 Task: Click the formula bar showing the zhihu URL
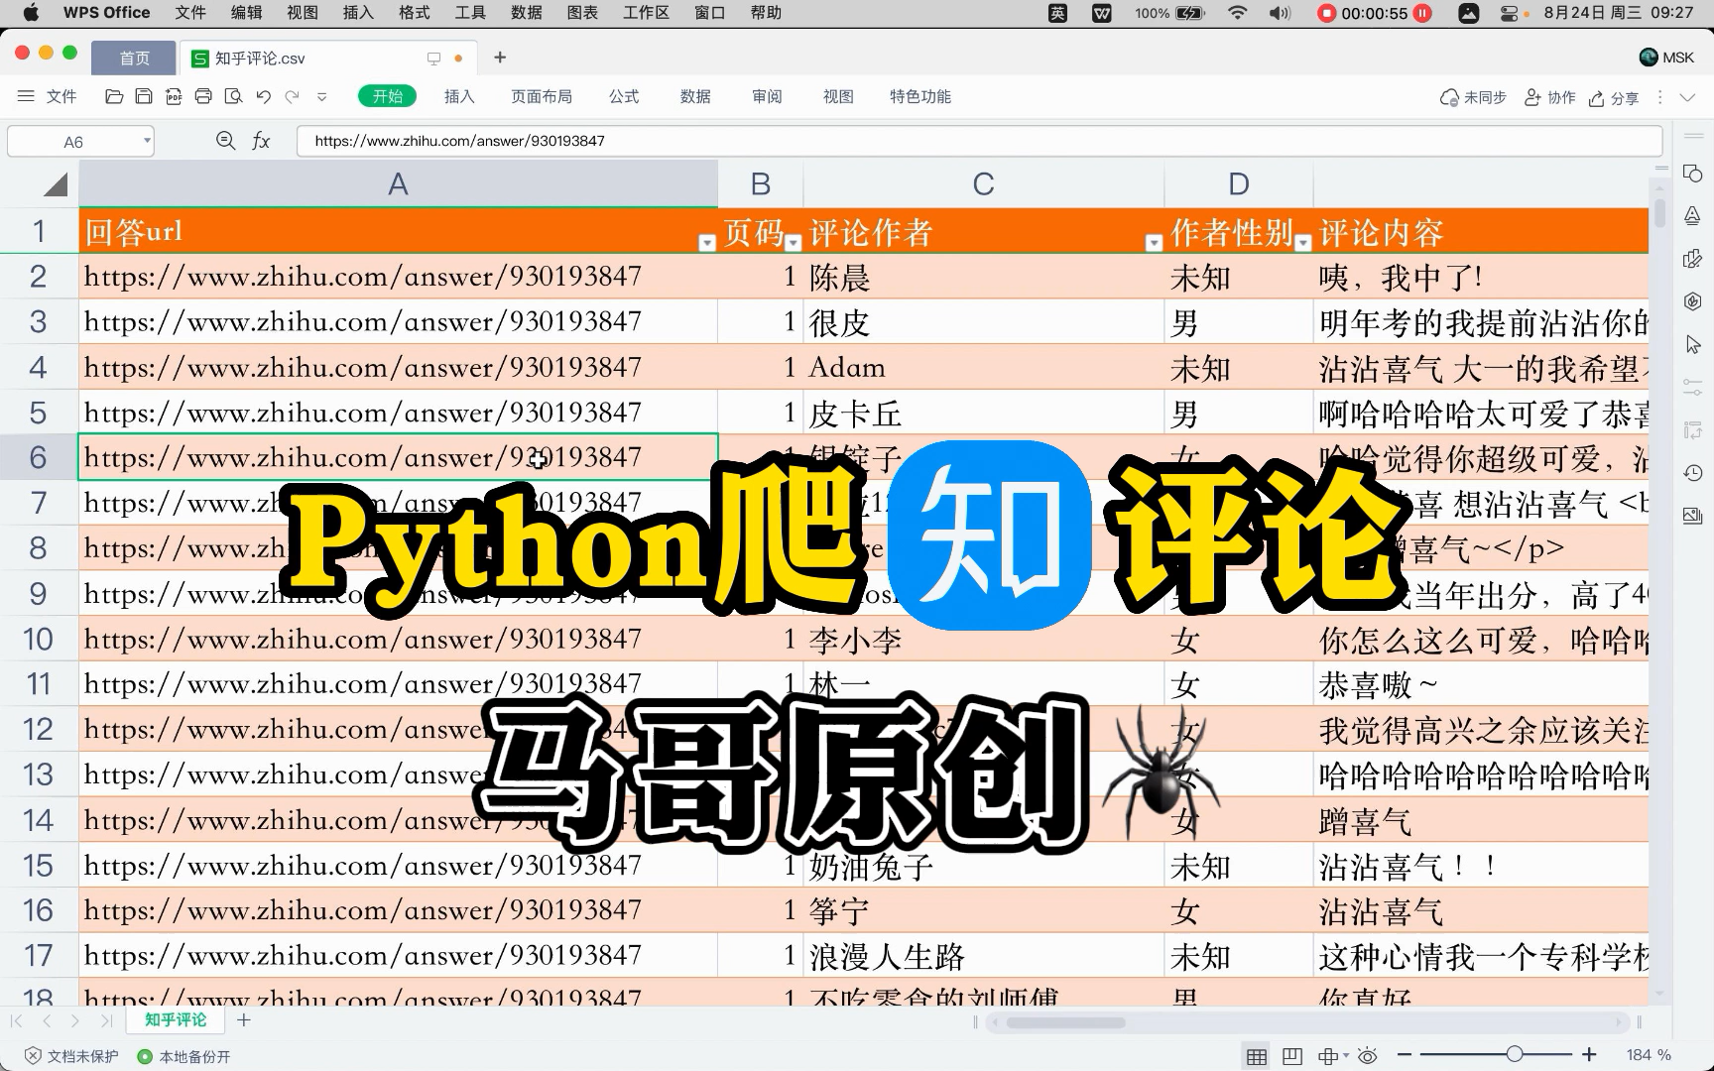click(x=979, y=141)
